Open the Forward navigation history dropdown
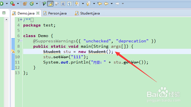This screenshot has height=107, width=191. pyautogui.click(x=123, y=4)
